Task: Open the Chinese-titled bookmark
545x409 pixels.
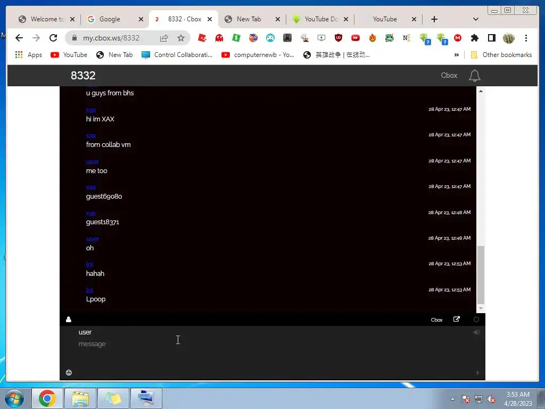Action: 336,55
